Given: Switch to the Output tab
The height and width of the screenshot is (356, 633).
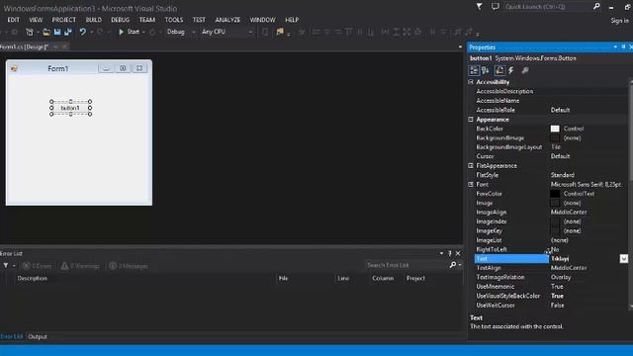Looking at the screenshot, I should click(38, 336).
